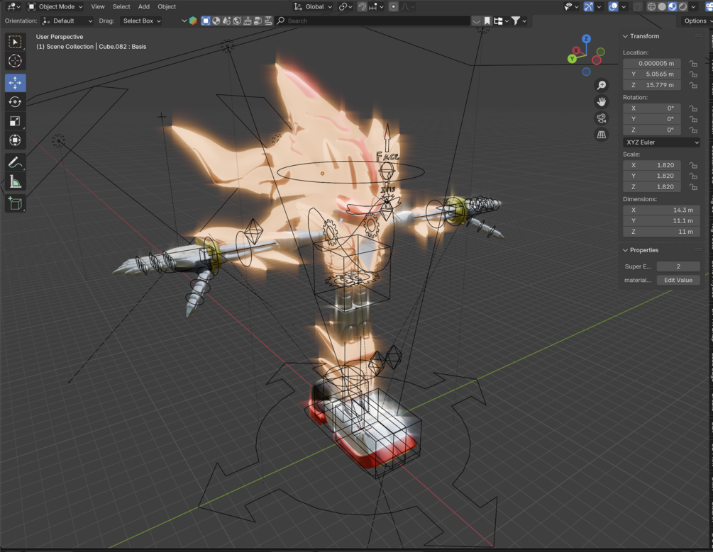Screen dimensions: 713x552
Task: Toggle lock on Scale Z
Action: pyautogui.click(x=693, y=187)
